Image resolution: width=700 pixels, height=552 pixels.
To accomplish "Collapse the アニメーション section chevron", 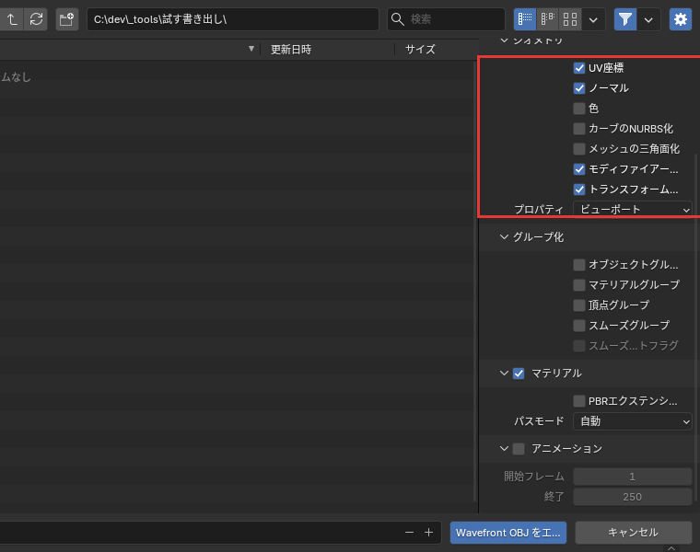I will pyautogui.click(x=504, y=448).
